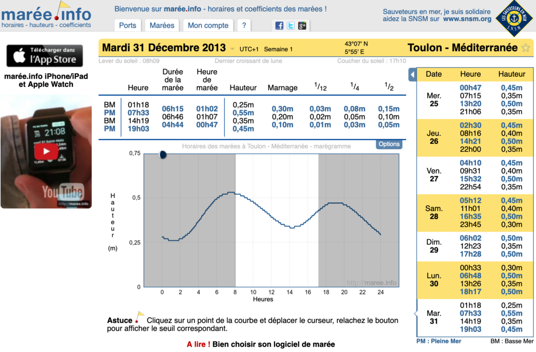Open the Marées tab
The height and width of the screenshot is (352, 536).
pyautogui.click(x=162, y=25)
